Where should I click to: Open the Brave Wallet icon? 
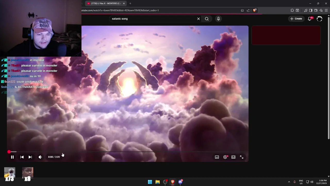[x=316, y=10]
